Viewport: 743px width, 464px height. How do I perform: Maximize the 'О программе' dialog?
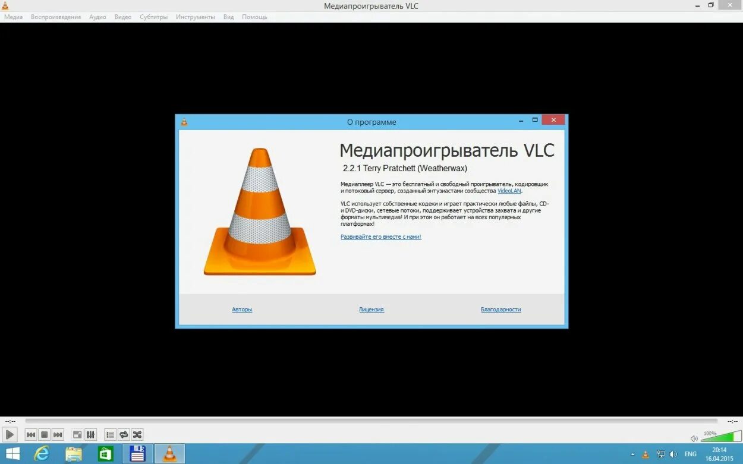pyautogui.click(x=535, y=120)
